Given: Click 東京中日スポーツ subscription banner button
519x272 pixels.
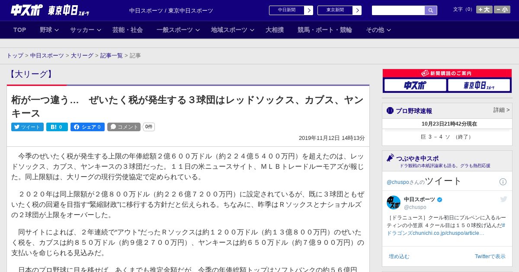Looking at the screenshot, I should [x=479, y=85].
